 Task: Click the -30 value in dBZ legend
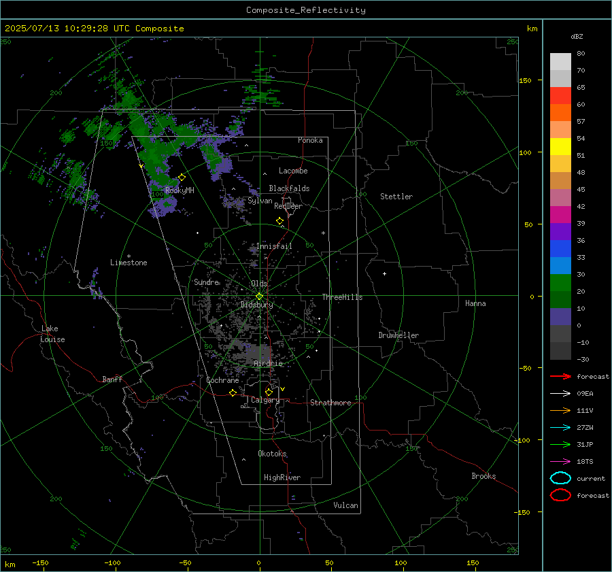point(583,360)
